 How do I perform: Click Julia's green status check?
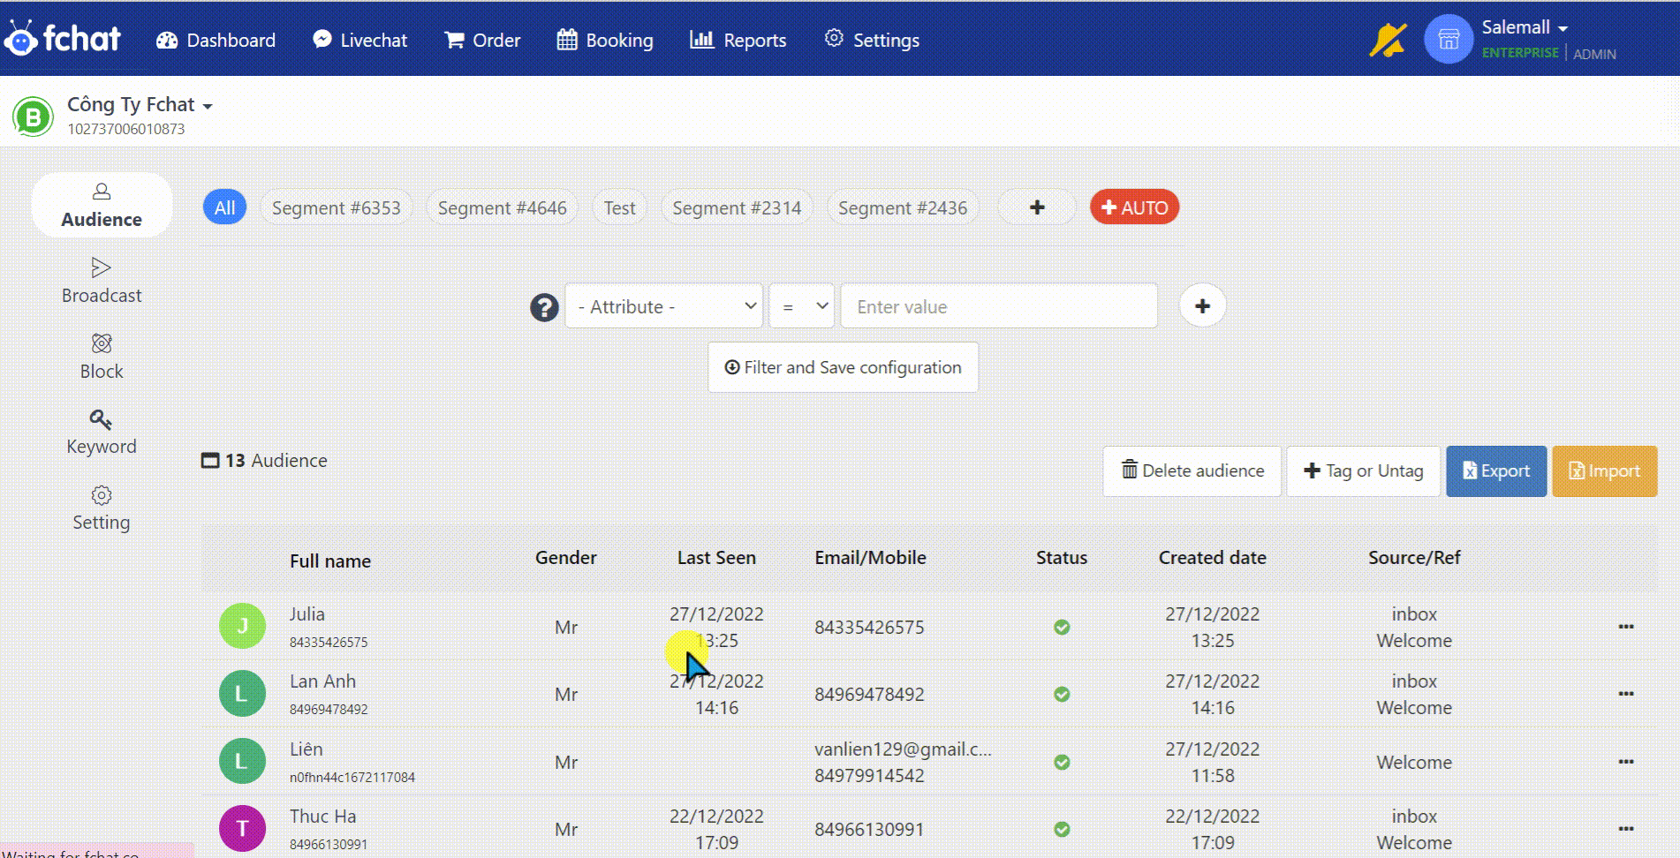pos(1062,627)
